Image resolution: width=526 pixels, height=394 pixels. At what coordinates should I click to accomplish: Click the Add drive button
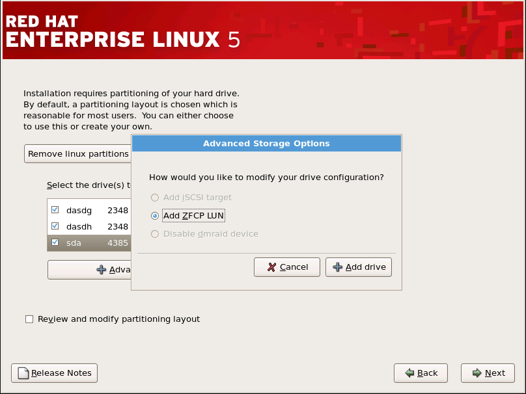point(359,267)
